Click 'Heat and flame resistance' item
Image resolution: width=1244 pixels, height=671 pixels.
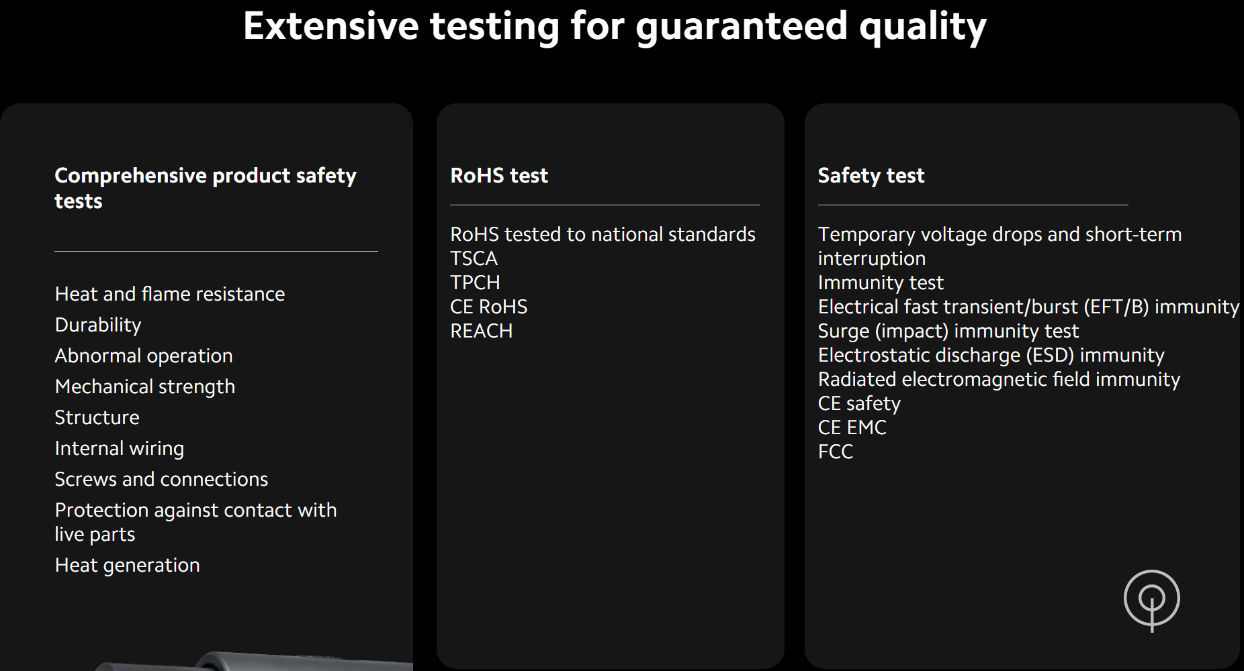[170, 294]
